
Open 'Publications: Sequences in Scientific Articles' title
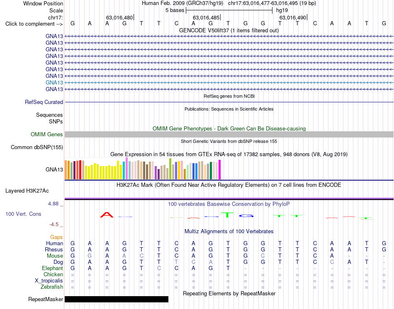pyautogui.click(x=229, y=109)
